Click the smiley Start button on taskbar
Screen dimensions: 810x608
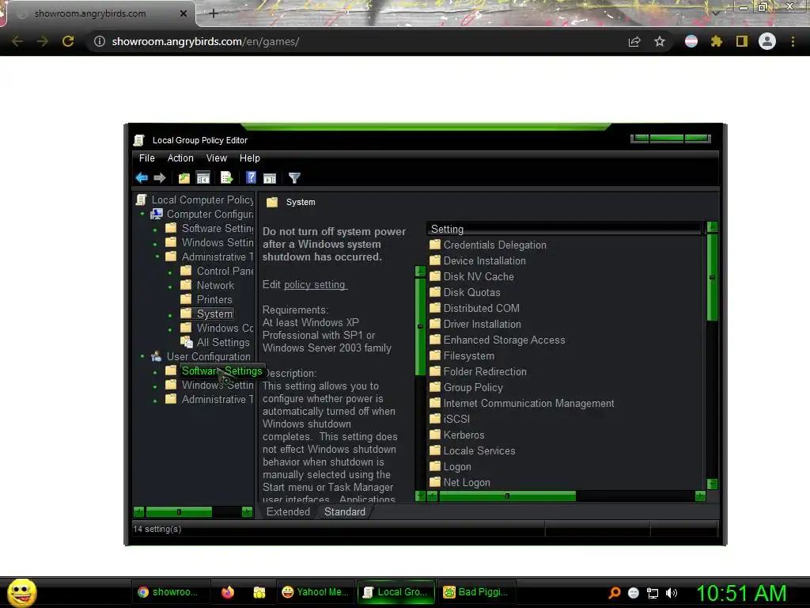pos(21,592)
